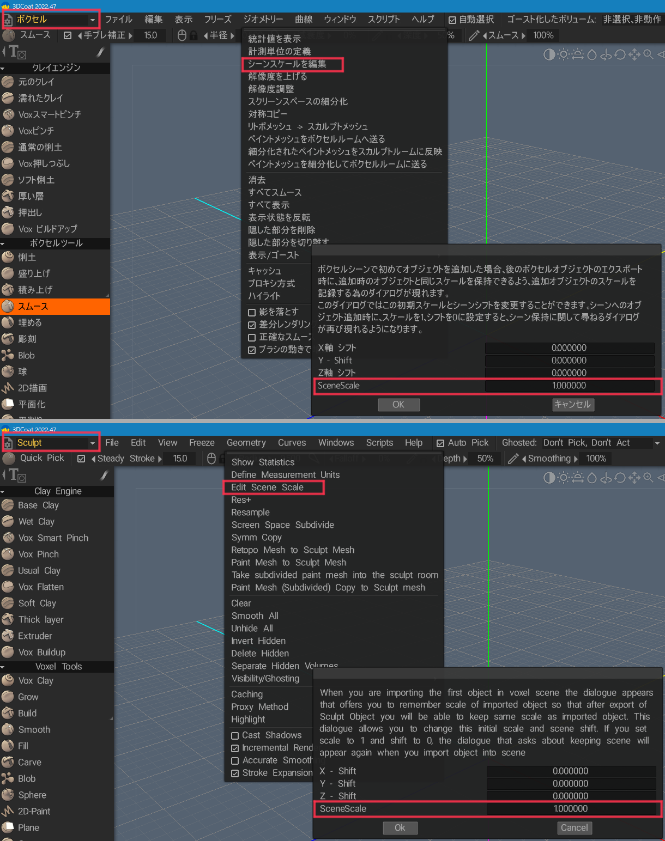Click the Smoothing 100% slider value
This screenshot has width=665, height=841.
tap(596, 459)
